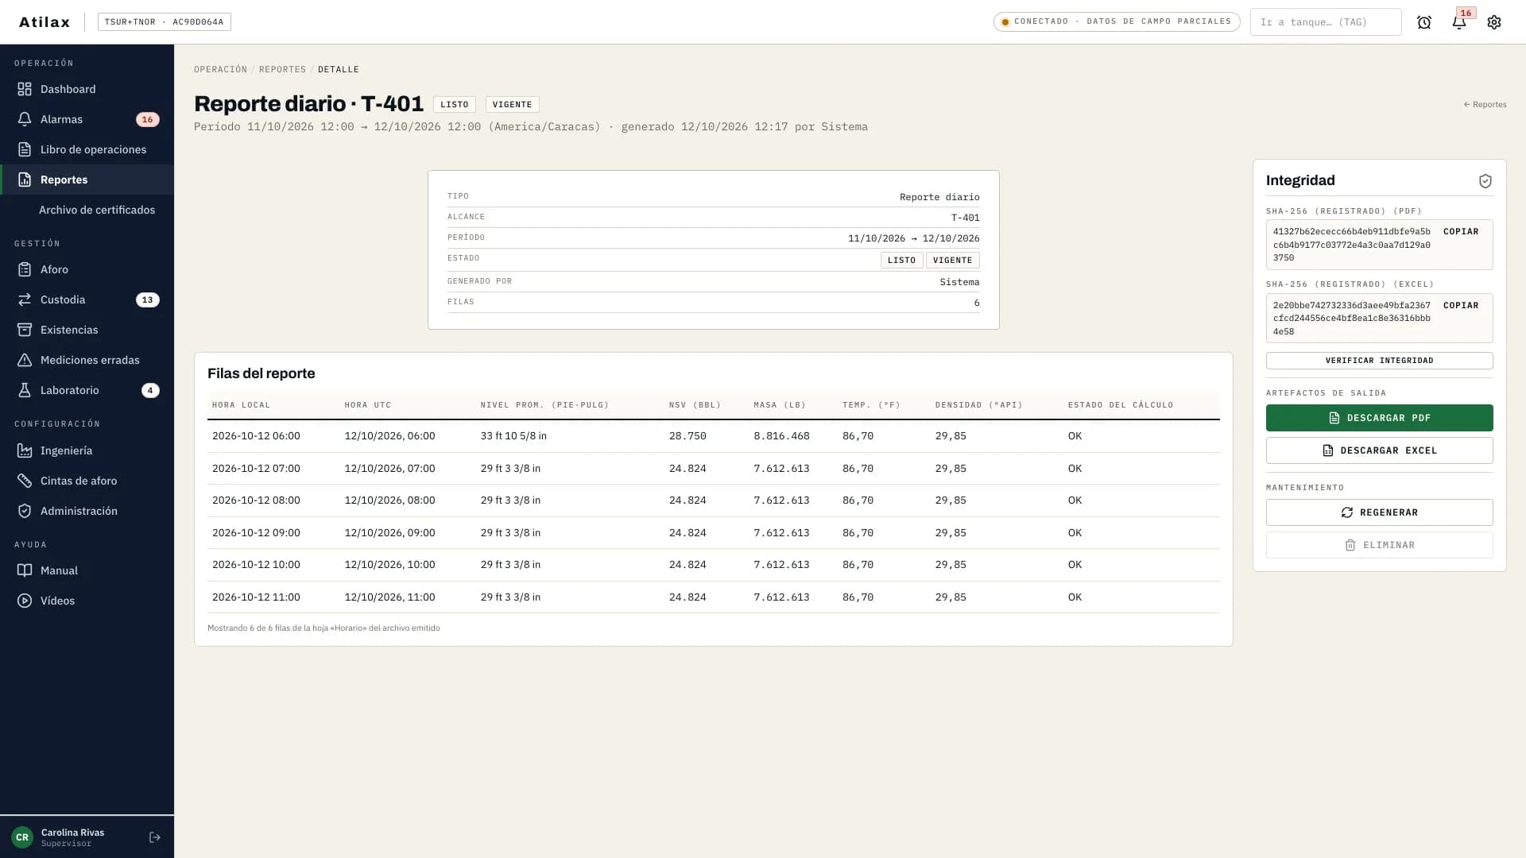Click the Manual book icon

click(x=25, y=570)
